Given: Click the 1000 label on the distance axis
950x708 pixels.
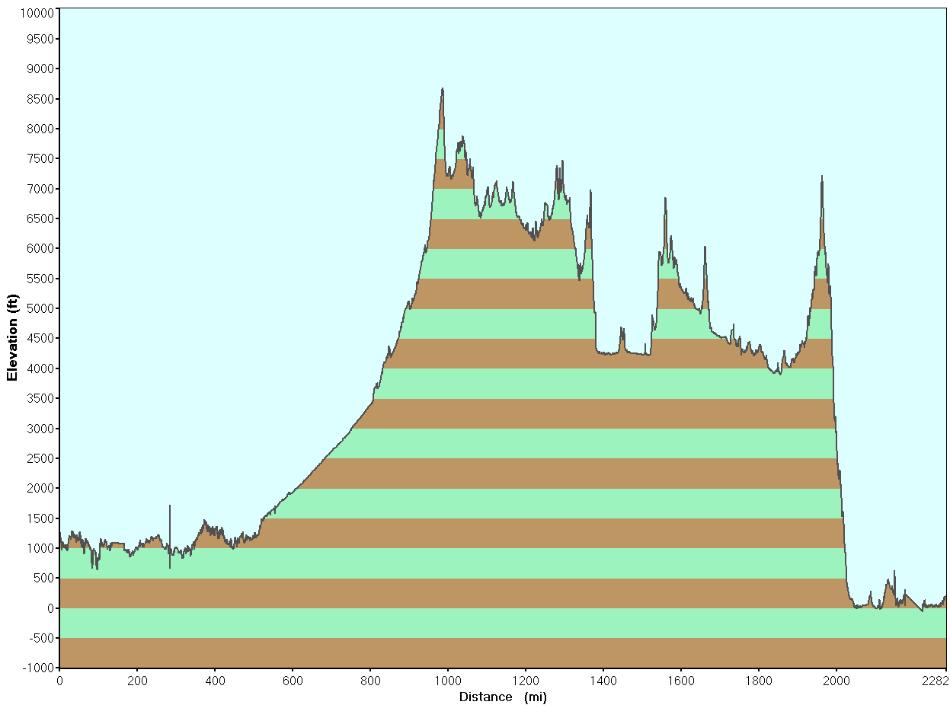Looking at the screenshot, I should (x=448, y=681).
